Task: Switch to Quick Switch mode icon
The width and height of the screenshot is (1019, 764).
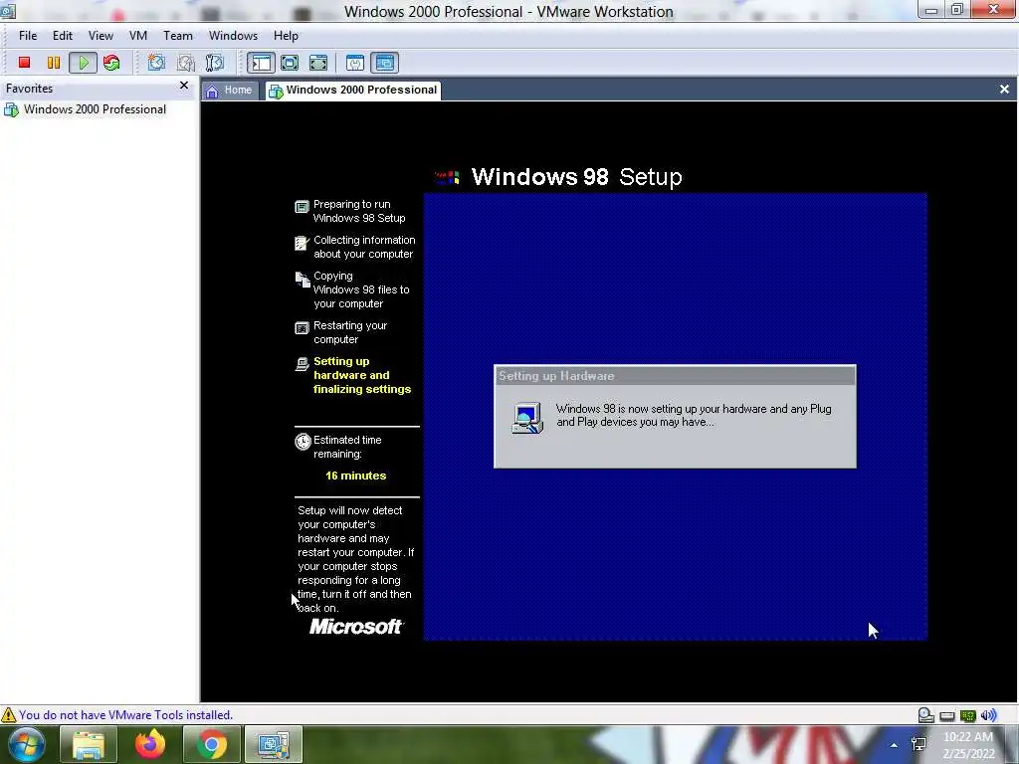Action: pyautogui.click(x=318, y=63)
